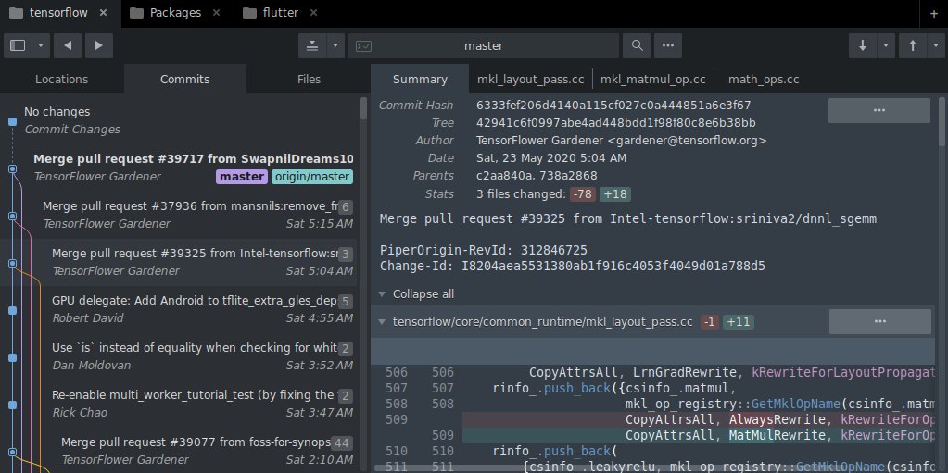Click the terminal icon in branch bar
Screen dimensions: 948x473
pyautogui.click(x=363, y=46)
